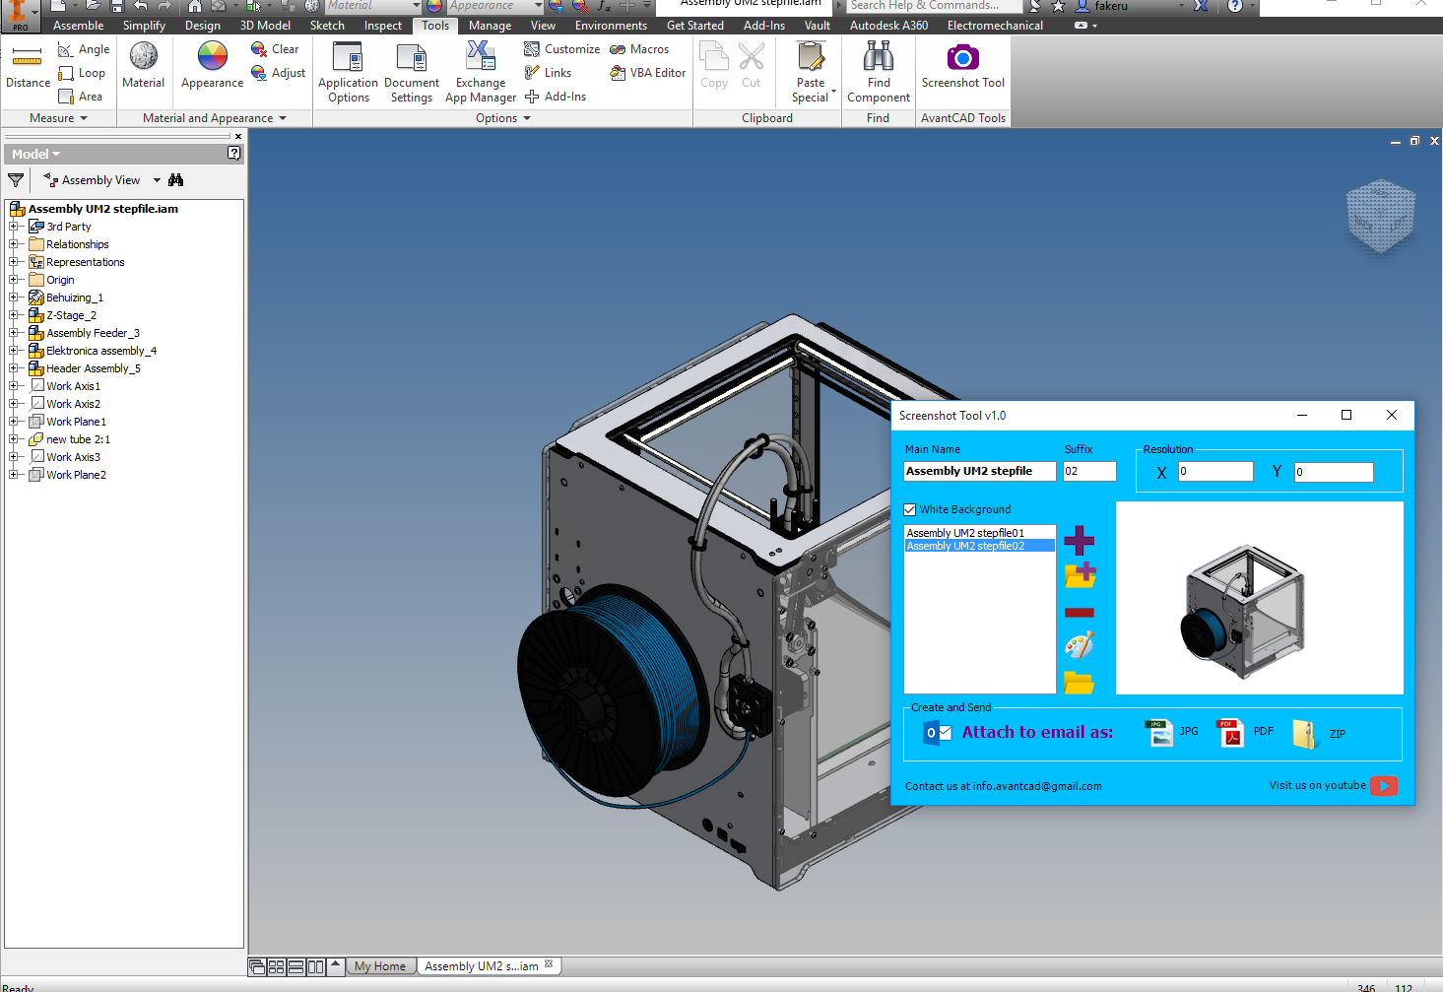Expand the Header Assembly_5 tree node
1443x992 pixels.
pos(14,368)
